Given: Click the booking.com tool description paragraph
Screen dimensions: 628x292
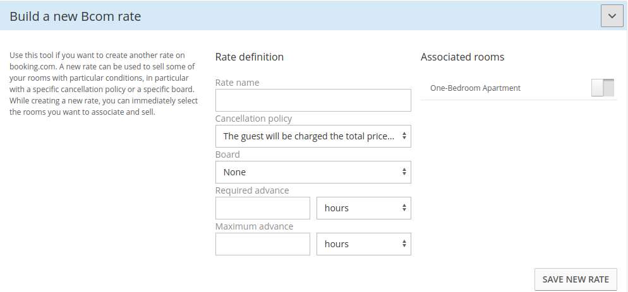Looking at the screenshot, I should (104, 84).
